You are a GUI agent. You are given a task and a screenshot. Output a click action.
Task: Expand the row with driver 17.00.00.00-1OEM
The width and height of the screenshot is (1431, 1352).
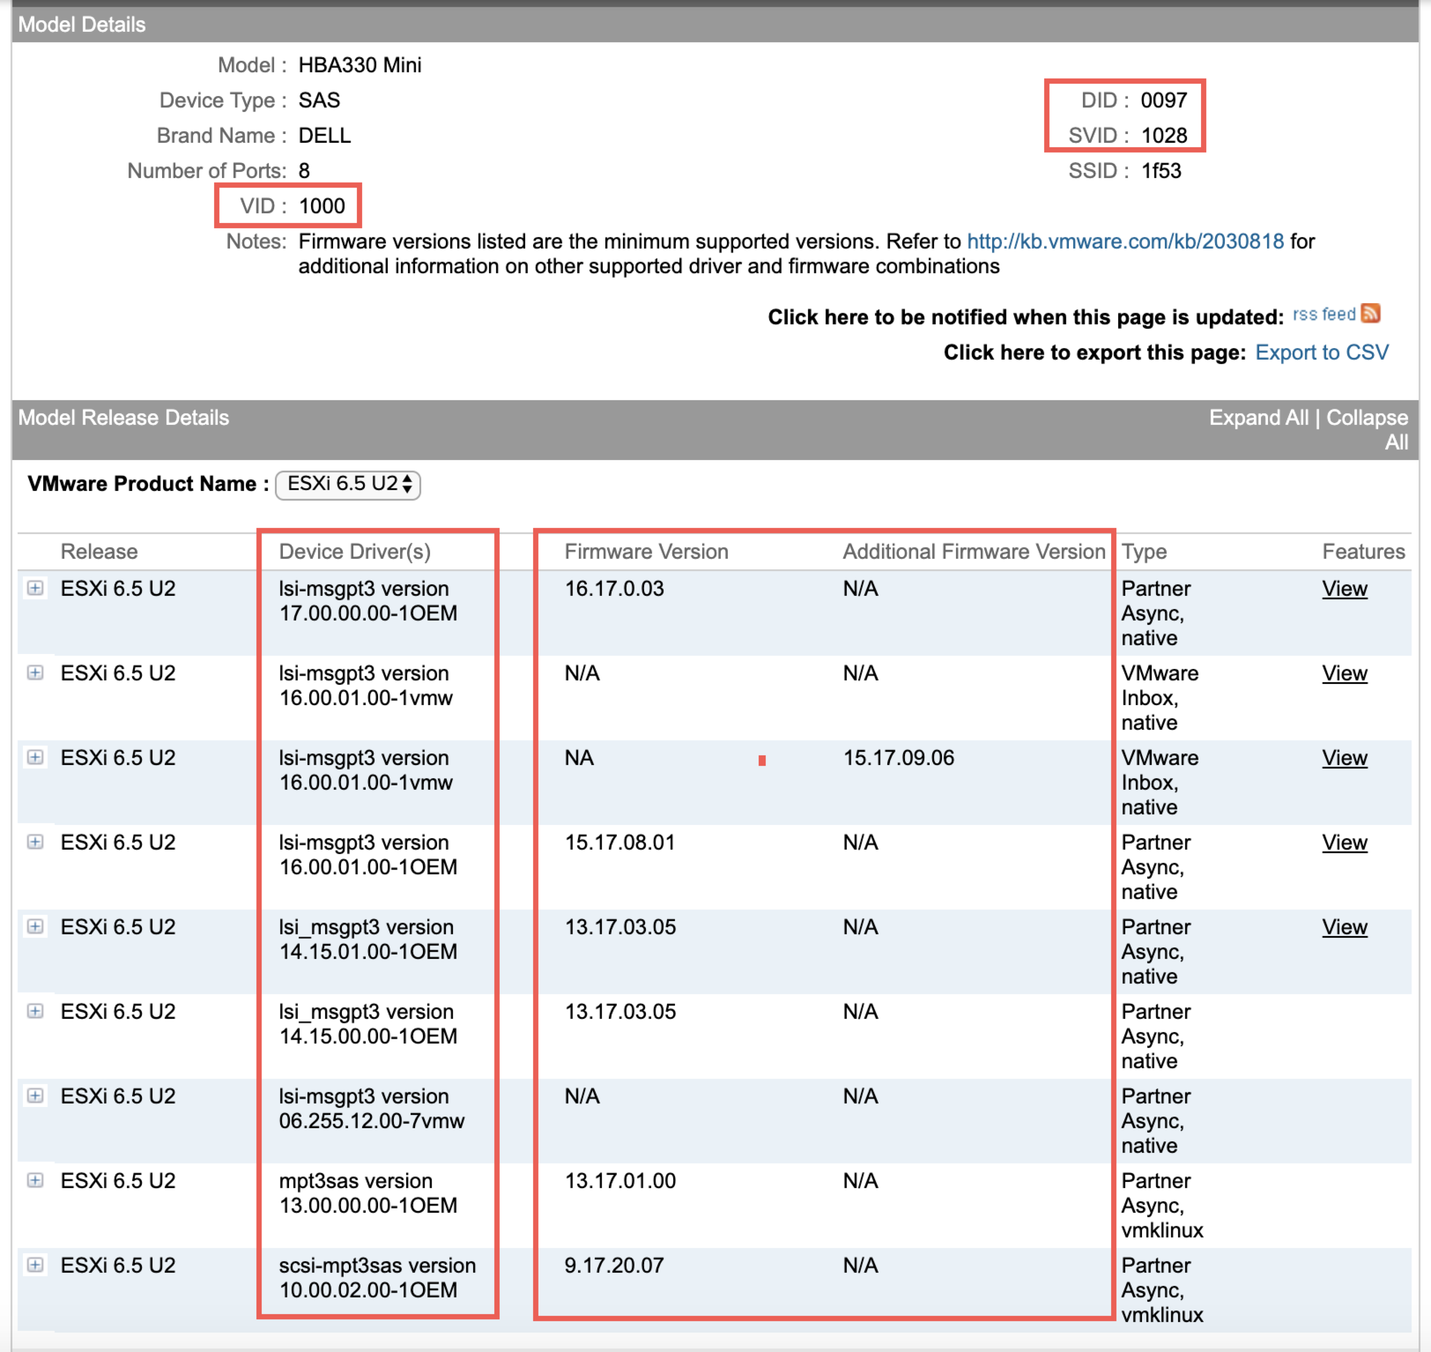[x=35, y=588]
